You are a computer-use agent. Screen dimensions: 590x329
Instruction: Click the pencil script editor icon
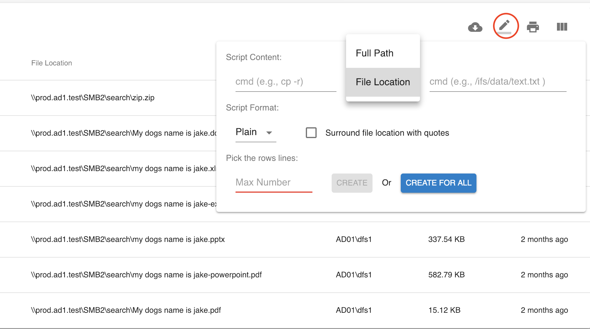[x=505, y=26]
